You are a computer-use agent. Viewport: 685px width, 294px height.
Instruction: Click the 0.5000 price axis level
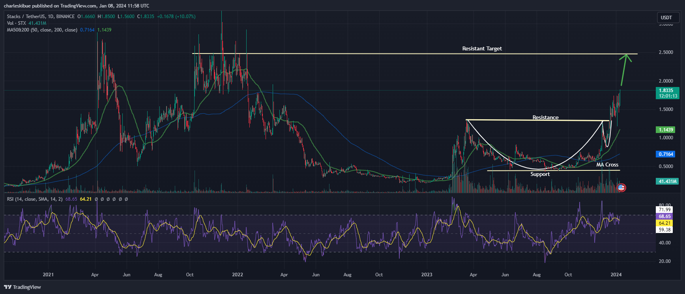(x=666, y=166)
